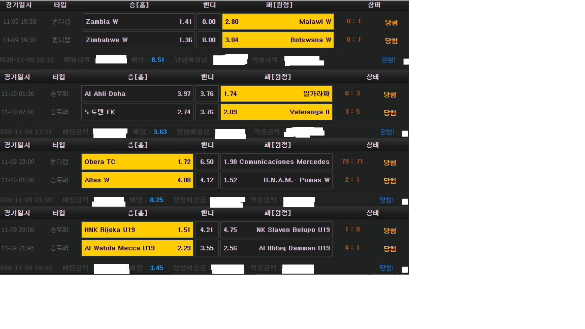Screen dimensions: 585x329
Task: Tick the checkbox for the 3.63 odds bet slip
Action: [405, 134]
